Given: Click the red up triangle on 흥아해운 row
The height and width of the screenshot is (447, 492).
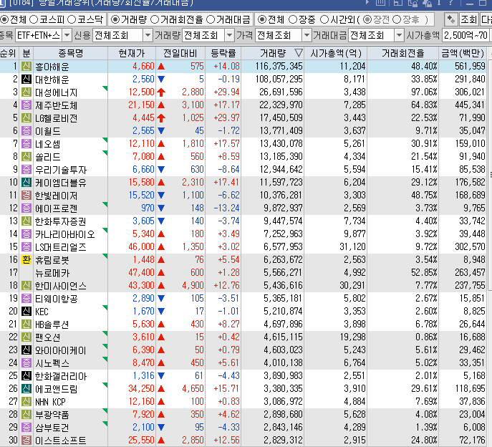Looking at the screenshot, I should pos(161,67).
